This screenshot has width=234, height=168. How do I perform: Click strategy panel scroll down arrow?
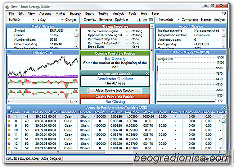152,102
